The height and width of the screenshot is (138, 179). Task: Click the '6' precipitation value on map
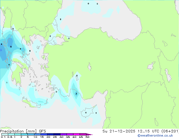tap(11, 47)
